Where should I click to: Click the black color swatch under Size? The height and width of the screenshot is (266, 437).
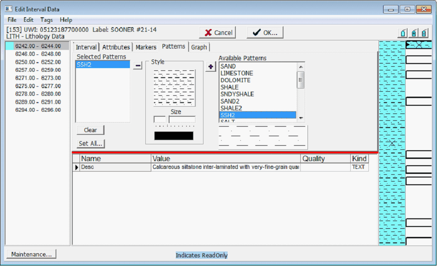point(174,136)
